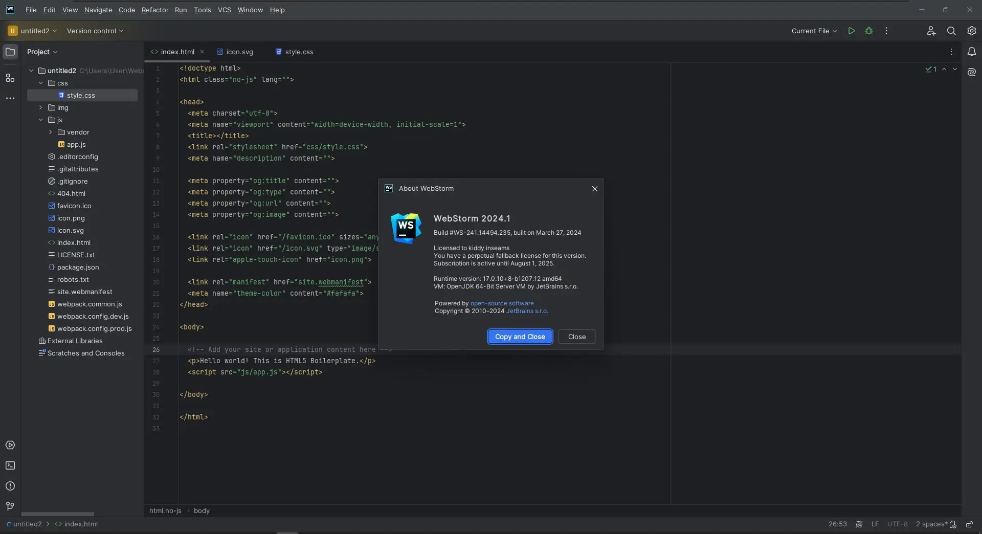Debug the current file
This screenshot has width=982, height=534.
869,31
